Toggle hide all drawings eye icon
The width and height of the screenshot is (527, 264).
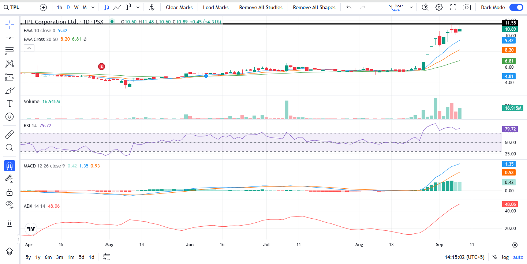[10, 205]
